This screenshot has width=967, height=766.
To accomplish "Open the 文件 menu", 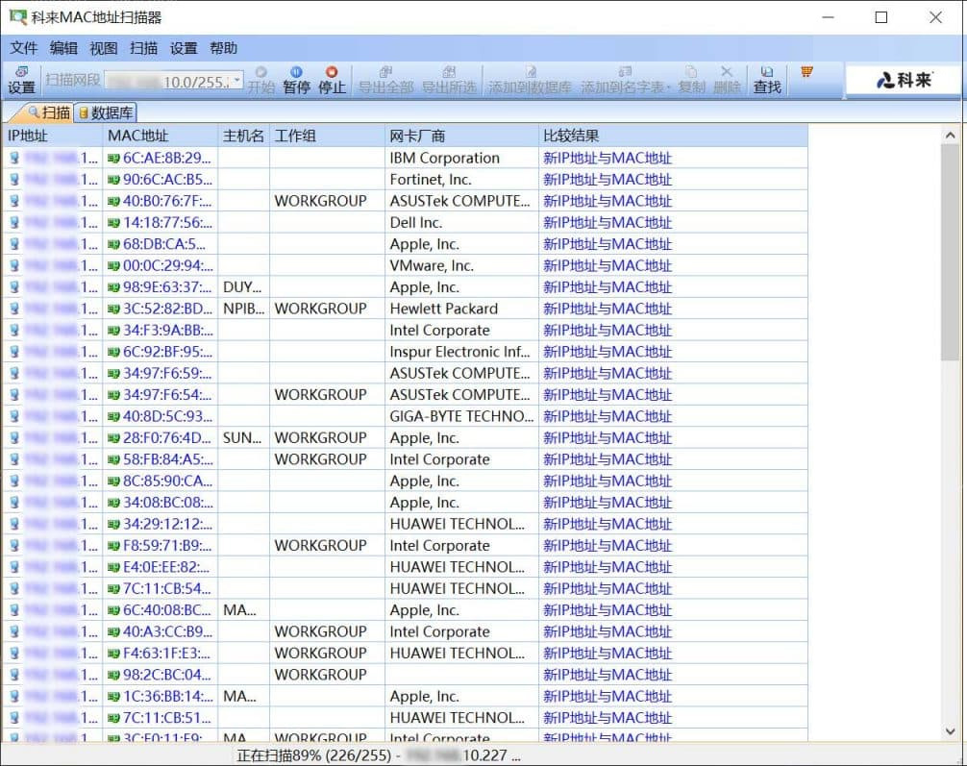I will [24, 48].
